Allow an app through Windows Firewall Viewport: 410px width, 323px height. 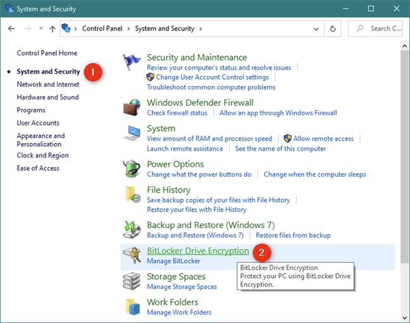pos(278,113)
